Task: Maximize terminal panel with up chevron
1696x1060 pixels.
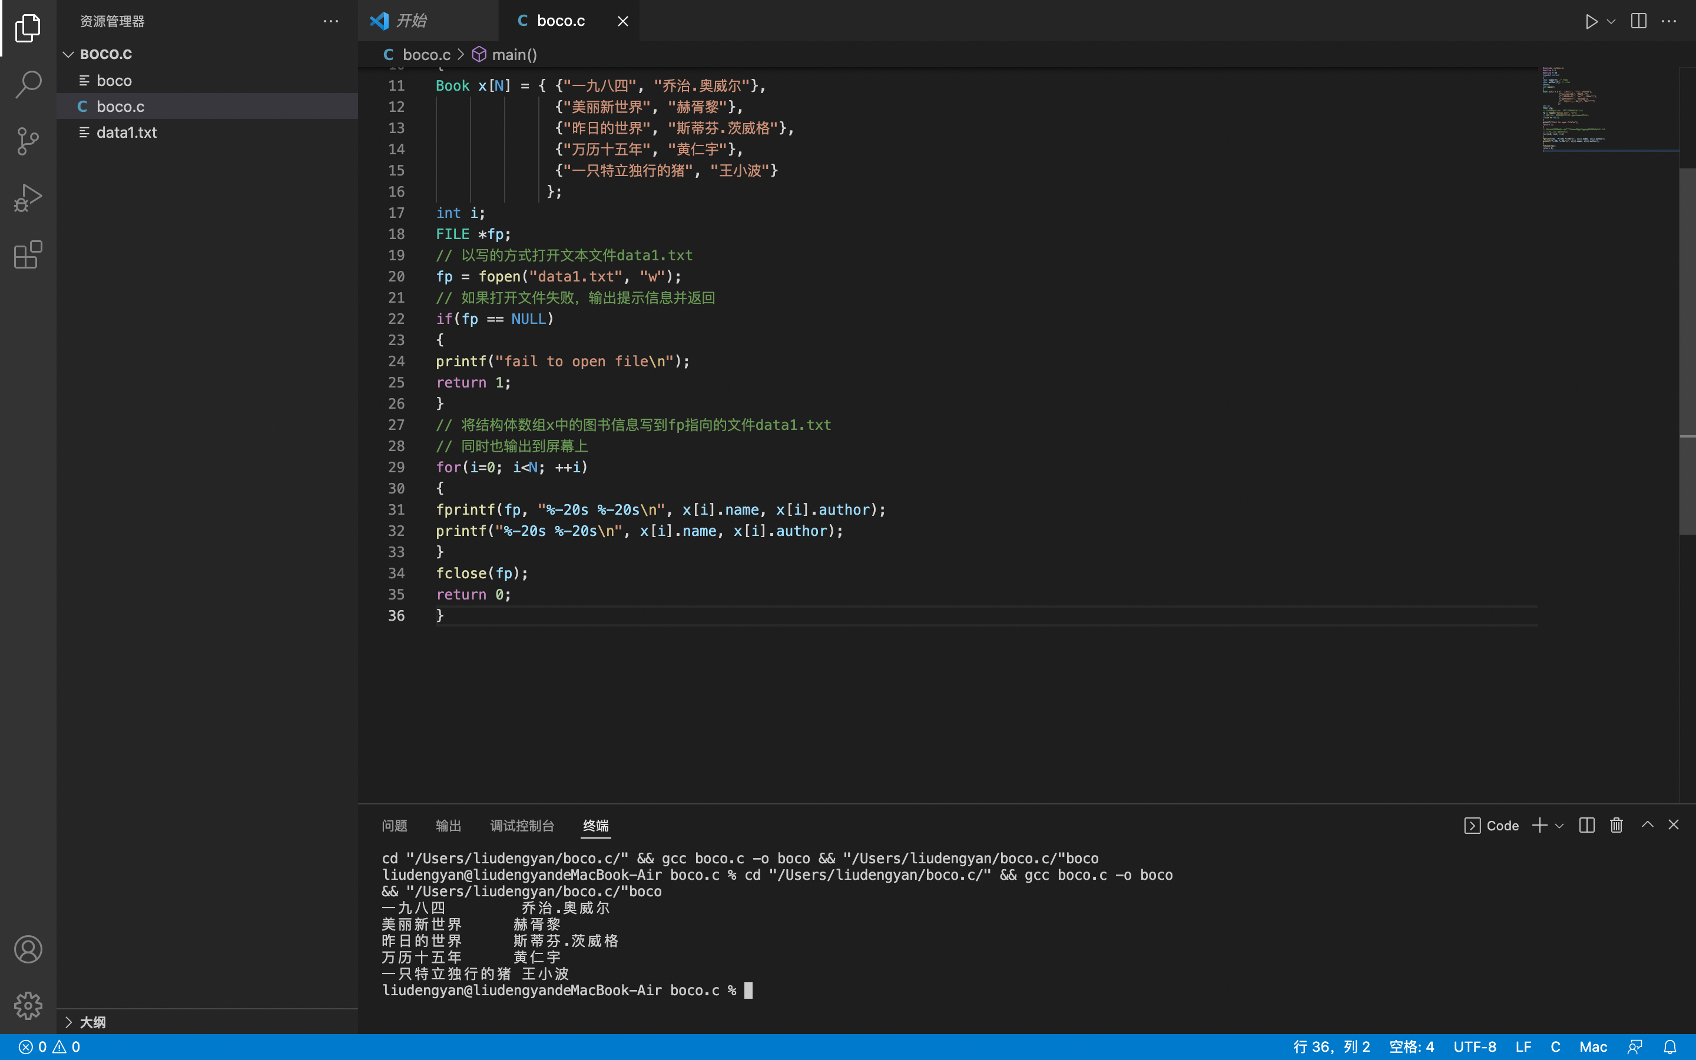Action: tap(1648, 825)
